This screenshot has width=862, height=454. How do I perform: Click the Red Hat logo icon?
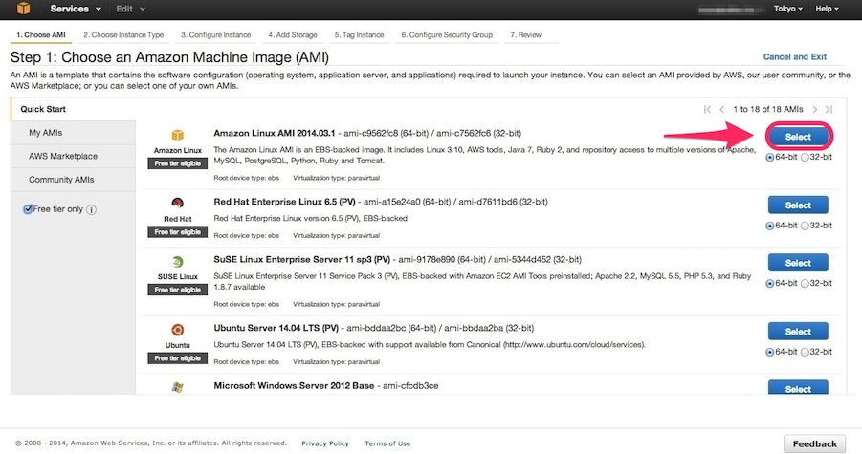pos(177,203)
